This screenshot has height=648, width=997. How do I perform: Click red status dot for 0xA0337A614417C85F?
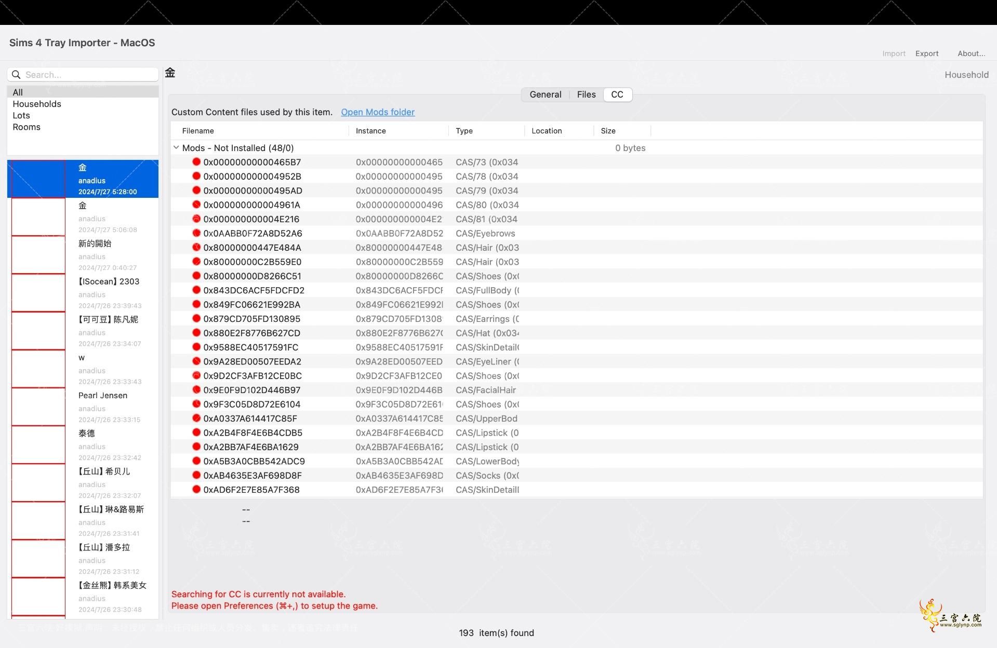coord(196,418)
